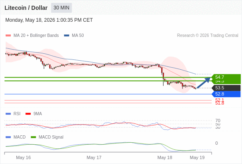Click the MA 50 blue legend swatch
This screenshot has height=164, width=242.
pos(66,36)
